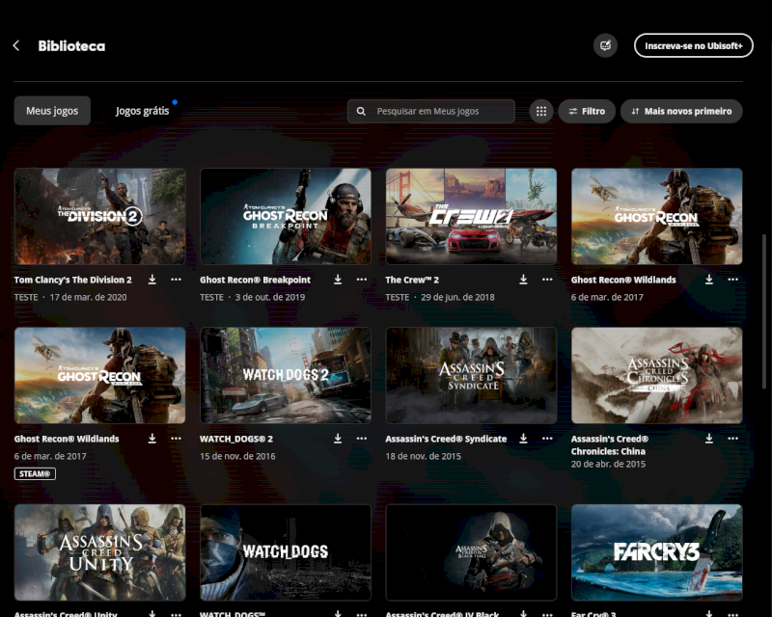This screenshot has height=617, width=772.
Task: Open more options for The Crew 2
Action: (547, 280)
